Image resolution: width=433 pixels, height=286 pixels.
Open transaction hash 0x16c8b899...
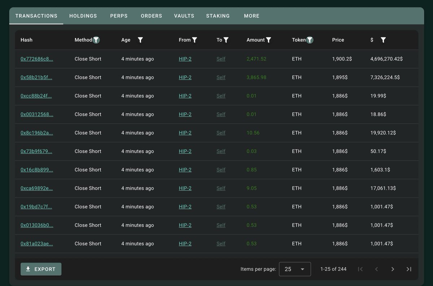37,169
